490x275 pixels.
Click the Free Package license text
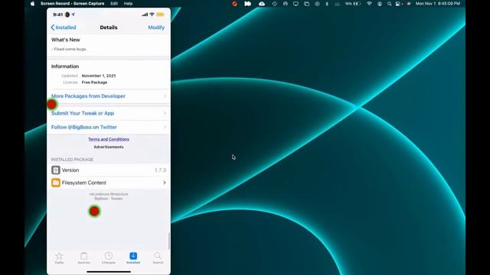(94, 82)
